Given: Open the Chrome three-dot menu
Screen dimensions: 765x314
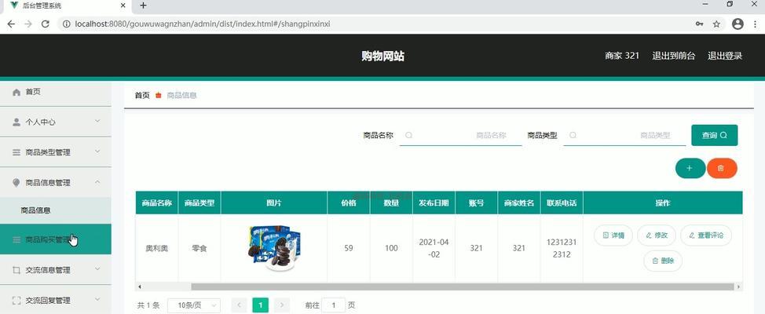Looking at the screenshot, I should coord(755,24).
